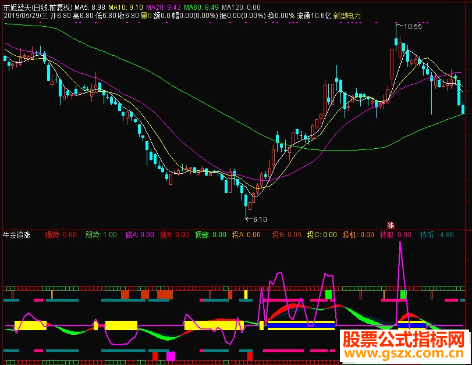Viewport: 472px width, 365px height.
Task: Select the 顶部: 0.00 indicator value
Action: [211, 235]
